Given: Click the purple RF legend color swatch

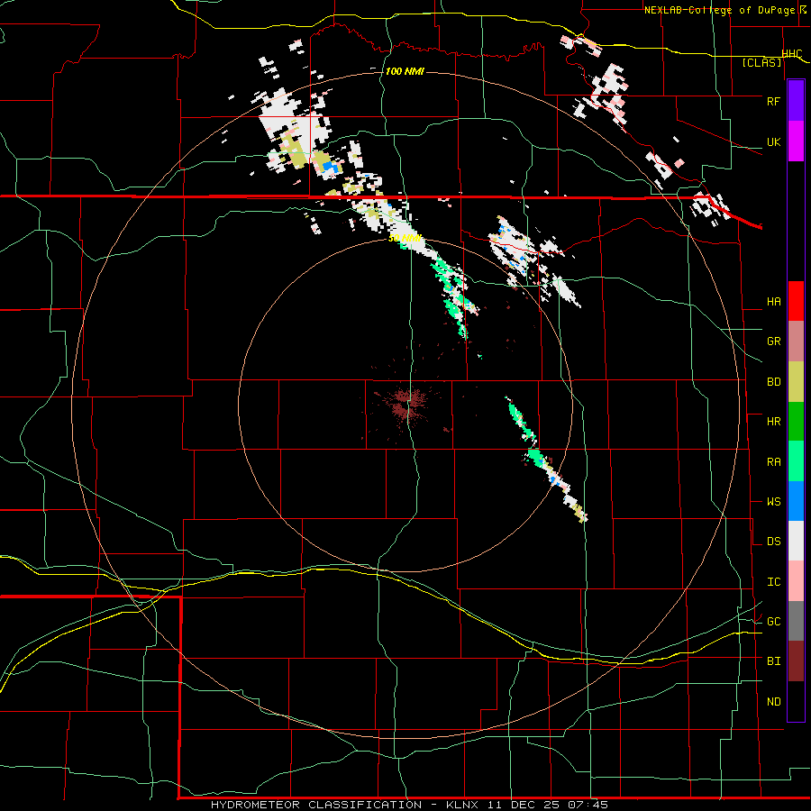Looking at the screenshot, I should 796,100.
